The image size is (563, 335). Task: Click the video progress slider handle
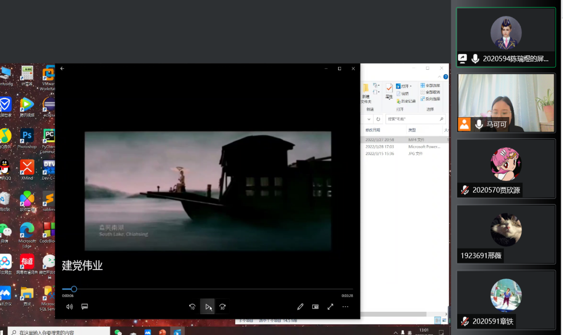tap(74, 289)
